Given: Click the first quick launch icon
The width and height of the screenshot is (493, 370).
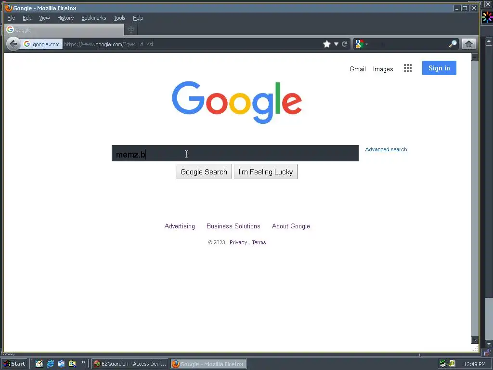Looking at the screenshot, I should click(x=39, y=364).
